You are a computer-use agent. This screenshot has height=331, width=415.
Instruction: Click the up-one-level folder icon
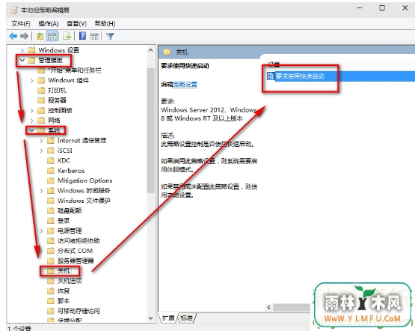pyautogui.click(x=40, y=36)
